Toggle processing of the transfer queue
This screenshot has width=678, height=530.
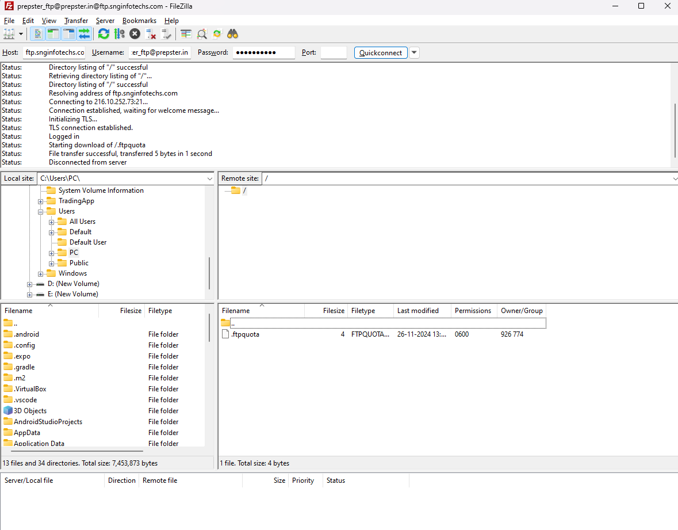click(120, 34)
